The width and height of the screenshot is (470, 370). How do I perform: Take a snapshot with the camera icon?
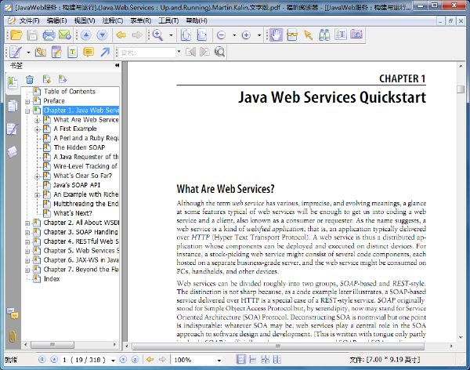(356, 34)
